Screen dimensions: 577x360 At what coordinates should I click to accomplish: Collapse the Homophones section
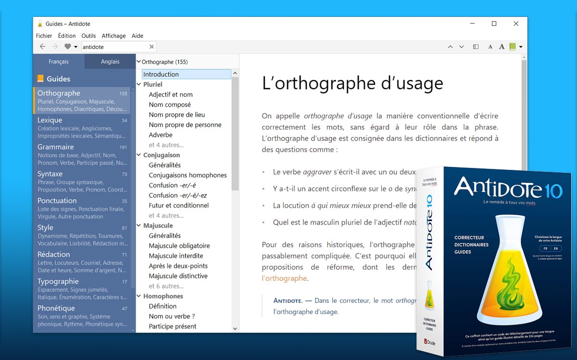[x=139, y=296]
